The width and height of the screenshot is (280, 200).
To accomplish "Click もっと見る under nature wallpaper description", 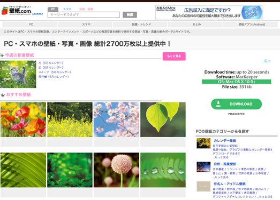I will [x=221, y=177].
